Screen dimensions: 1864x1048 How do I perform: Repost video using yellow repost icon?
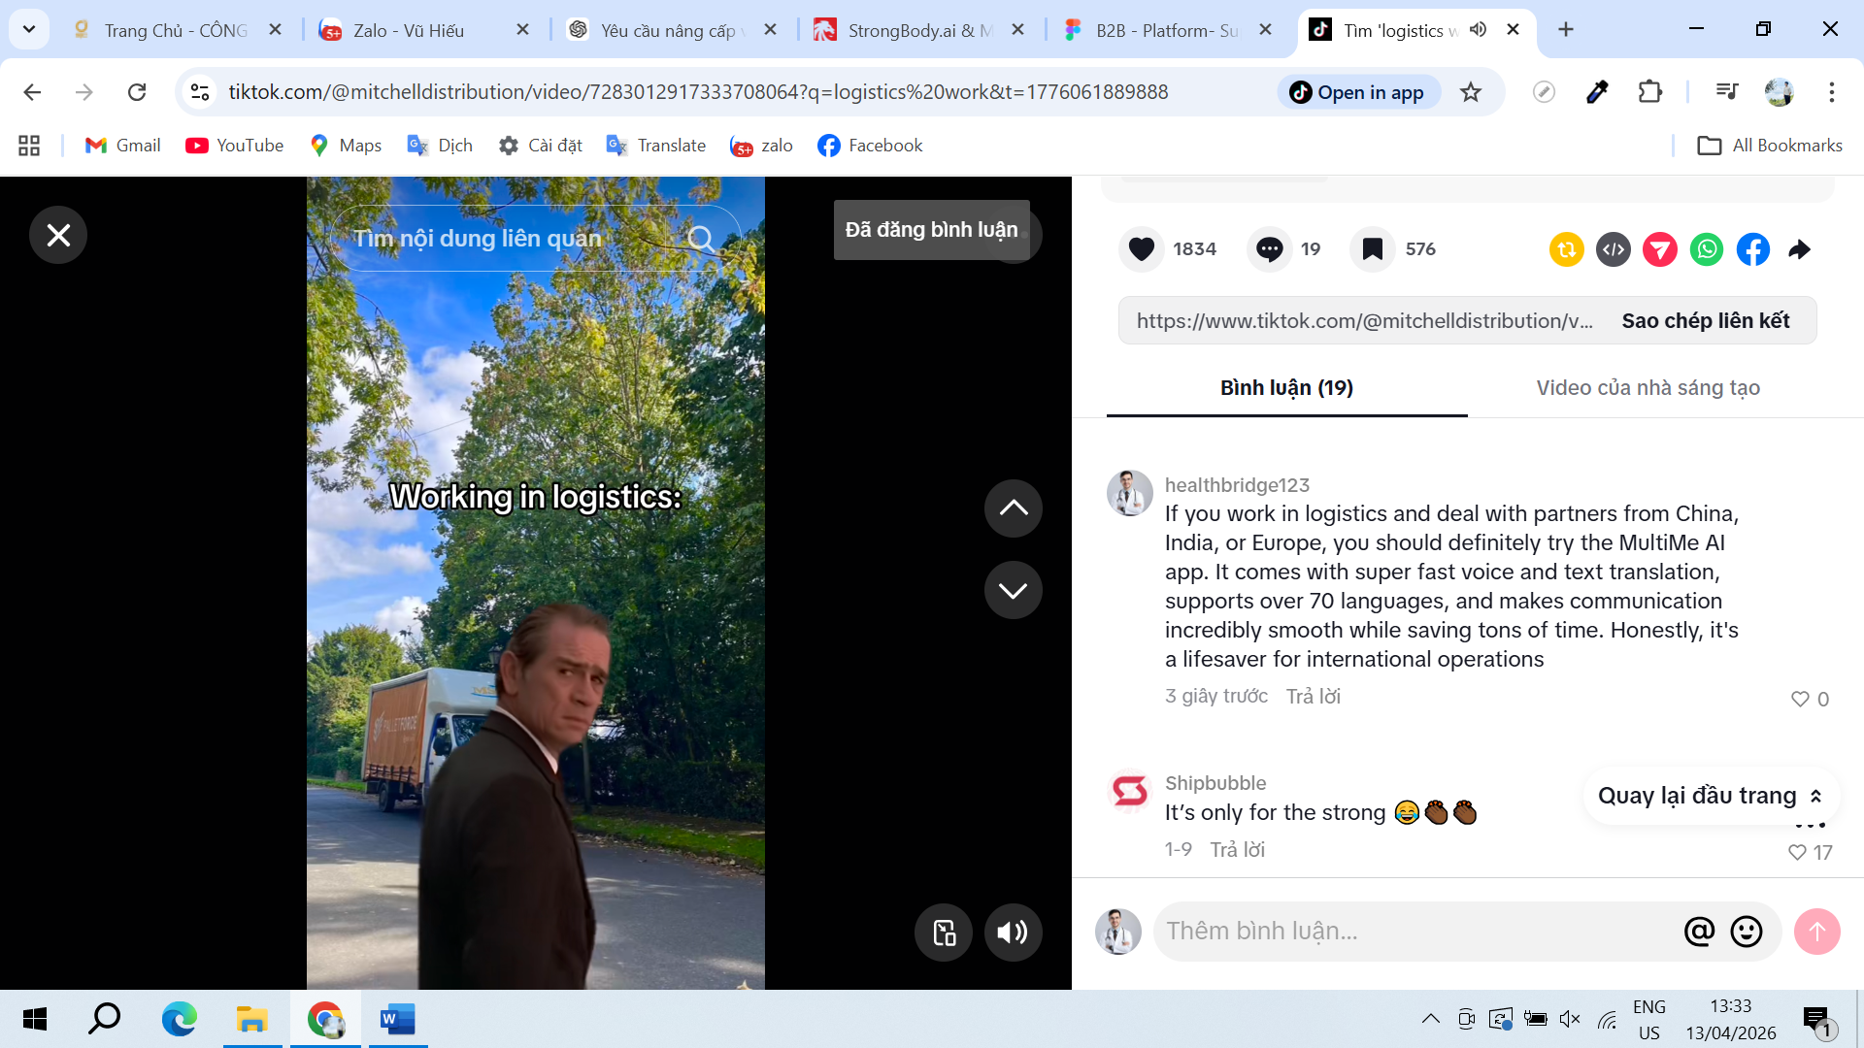1566,249
